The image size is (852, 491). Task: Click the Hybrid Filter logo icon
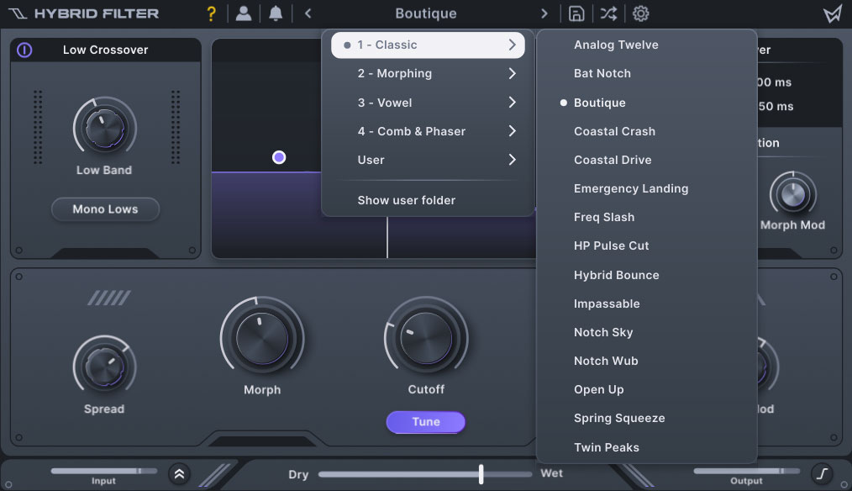tap(18, 13)
